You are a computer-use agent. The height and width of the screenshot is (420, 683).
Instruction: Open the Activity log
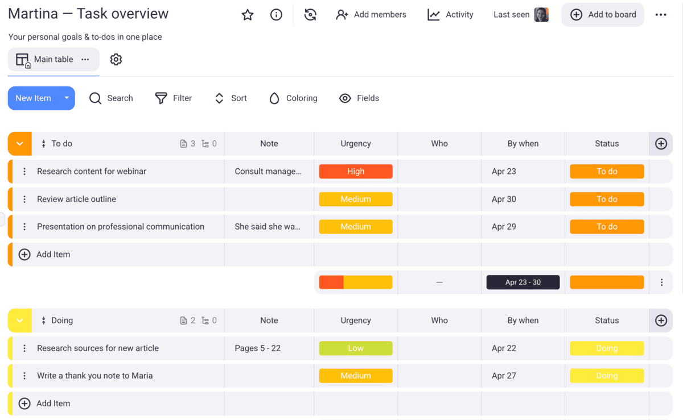coord(450,15)
